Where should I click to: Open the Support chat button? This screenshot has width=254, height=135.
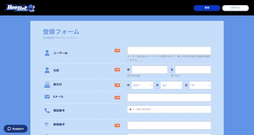pyautogui.click(x=16, y=129)
